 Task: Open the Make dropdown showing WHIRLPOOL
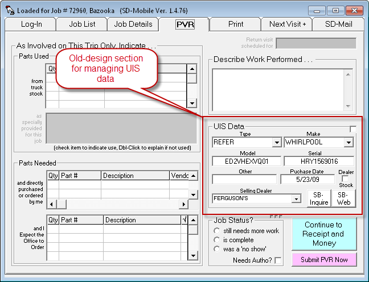coord(348,142)
